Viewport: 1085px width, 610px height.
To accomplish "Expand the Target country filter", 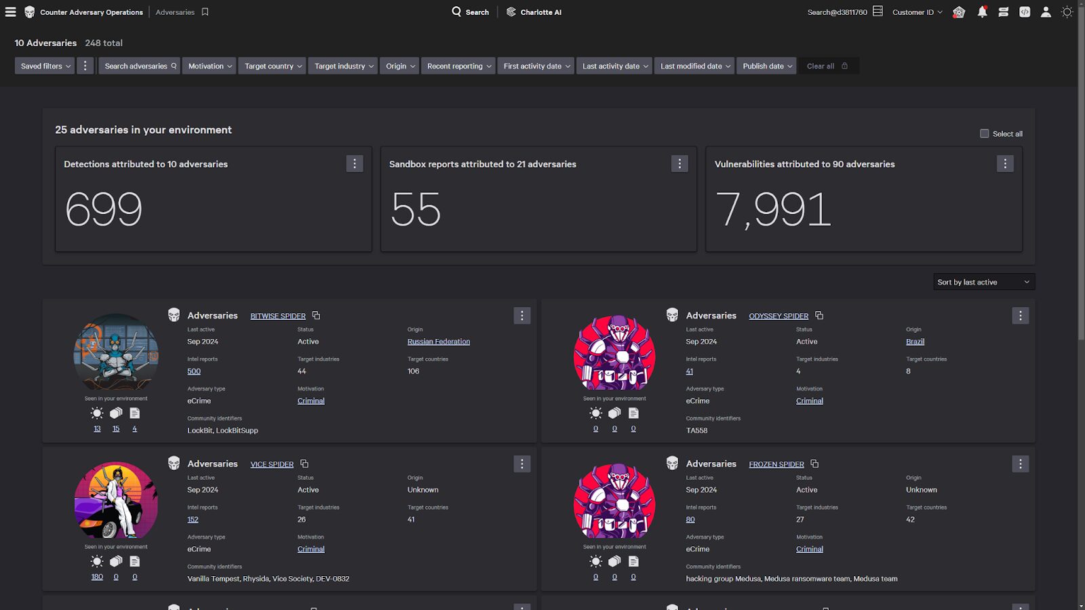I will tap(272, 66).
